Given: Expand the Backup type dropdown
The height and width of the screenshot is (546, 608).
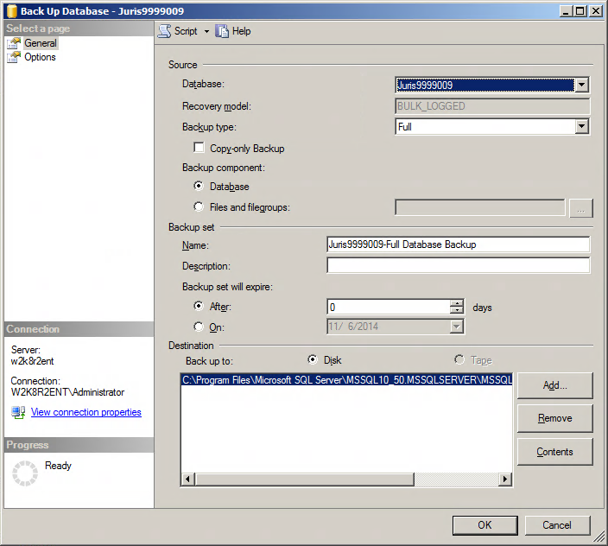Looking at the screenshot, I should (x=581, y=127).
